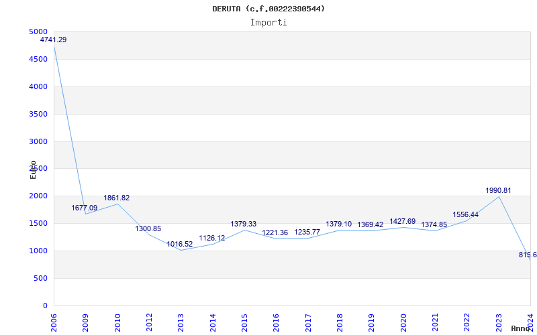Click x-axis year 2015
Viewport: 537px width, 335px height.
click(244, 323)
